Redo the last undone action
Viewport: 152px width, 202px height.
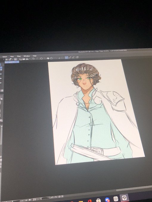click(x=37, y=59)
